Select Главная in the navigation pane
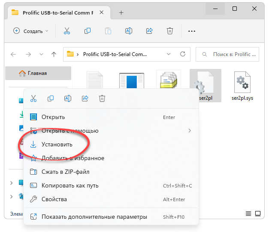The image size is (269, 232). click(38, 73)
